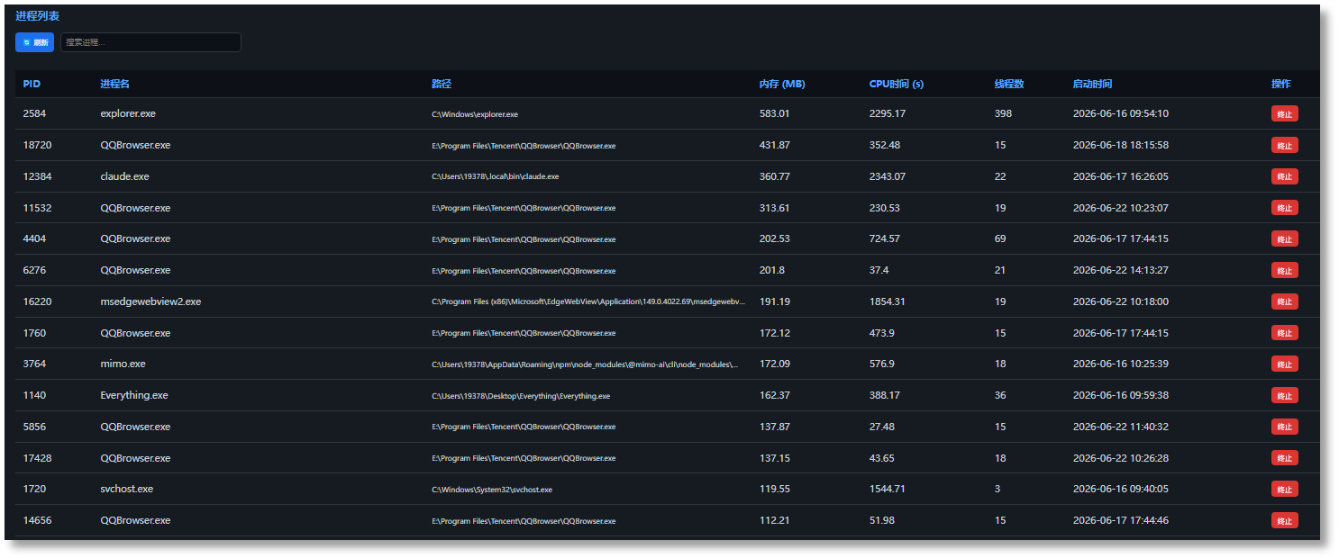Focus the 搜索进程 search field
The width and height of the screenshot is (1339, 558).
(150, 42)
